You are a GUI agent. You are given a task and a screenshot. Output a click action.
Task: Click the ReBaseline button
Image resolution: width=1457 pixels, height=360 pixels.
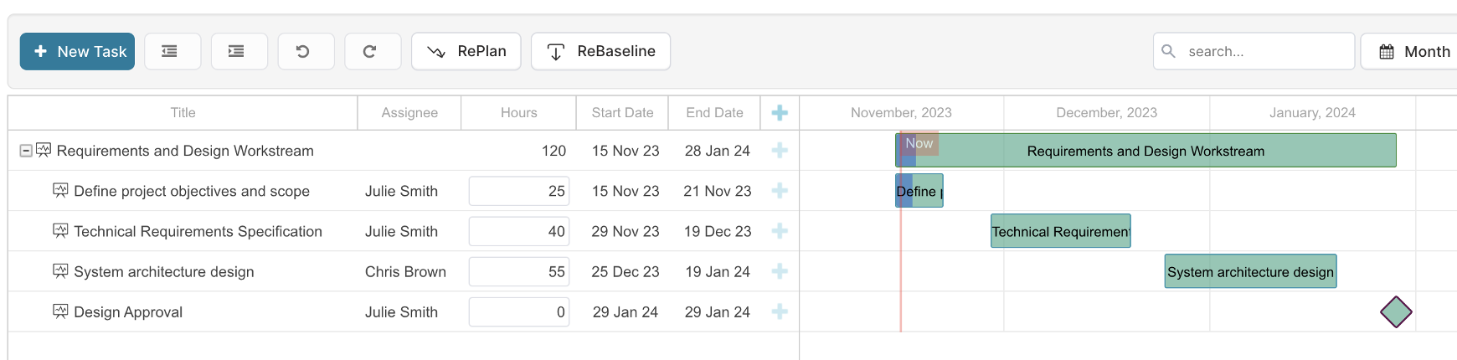click(x=600, y=51)
